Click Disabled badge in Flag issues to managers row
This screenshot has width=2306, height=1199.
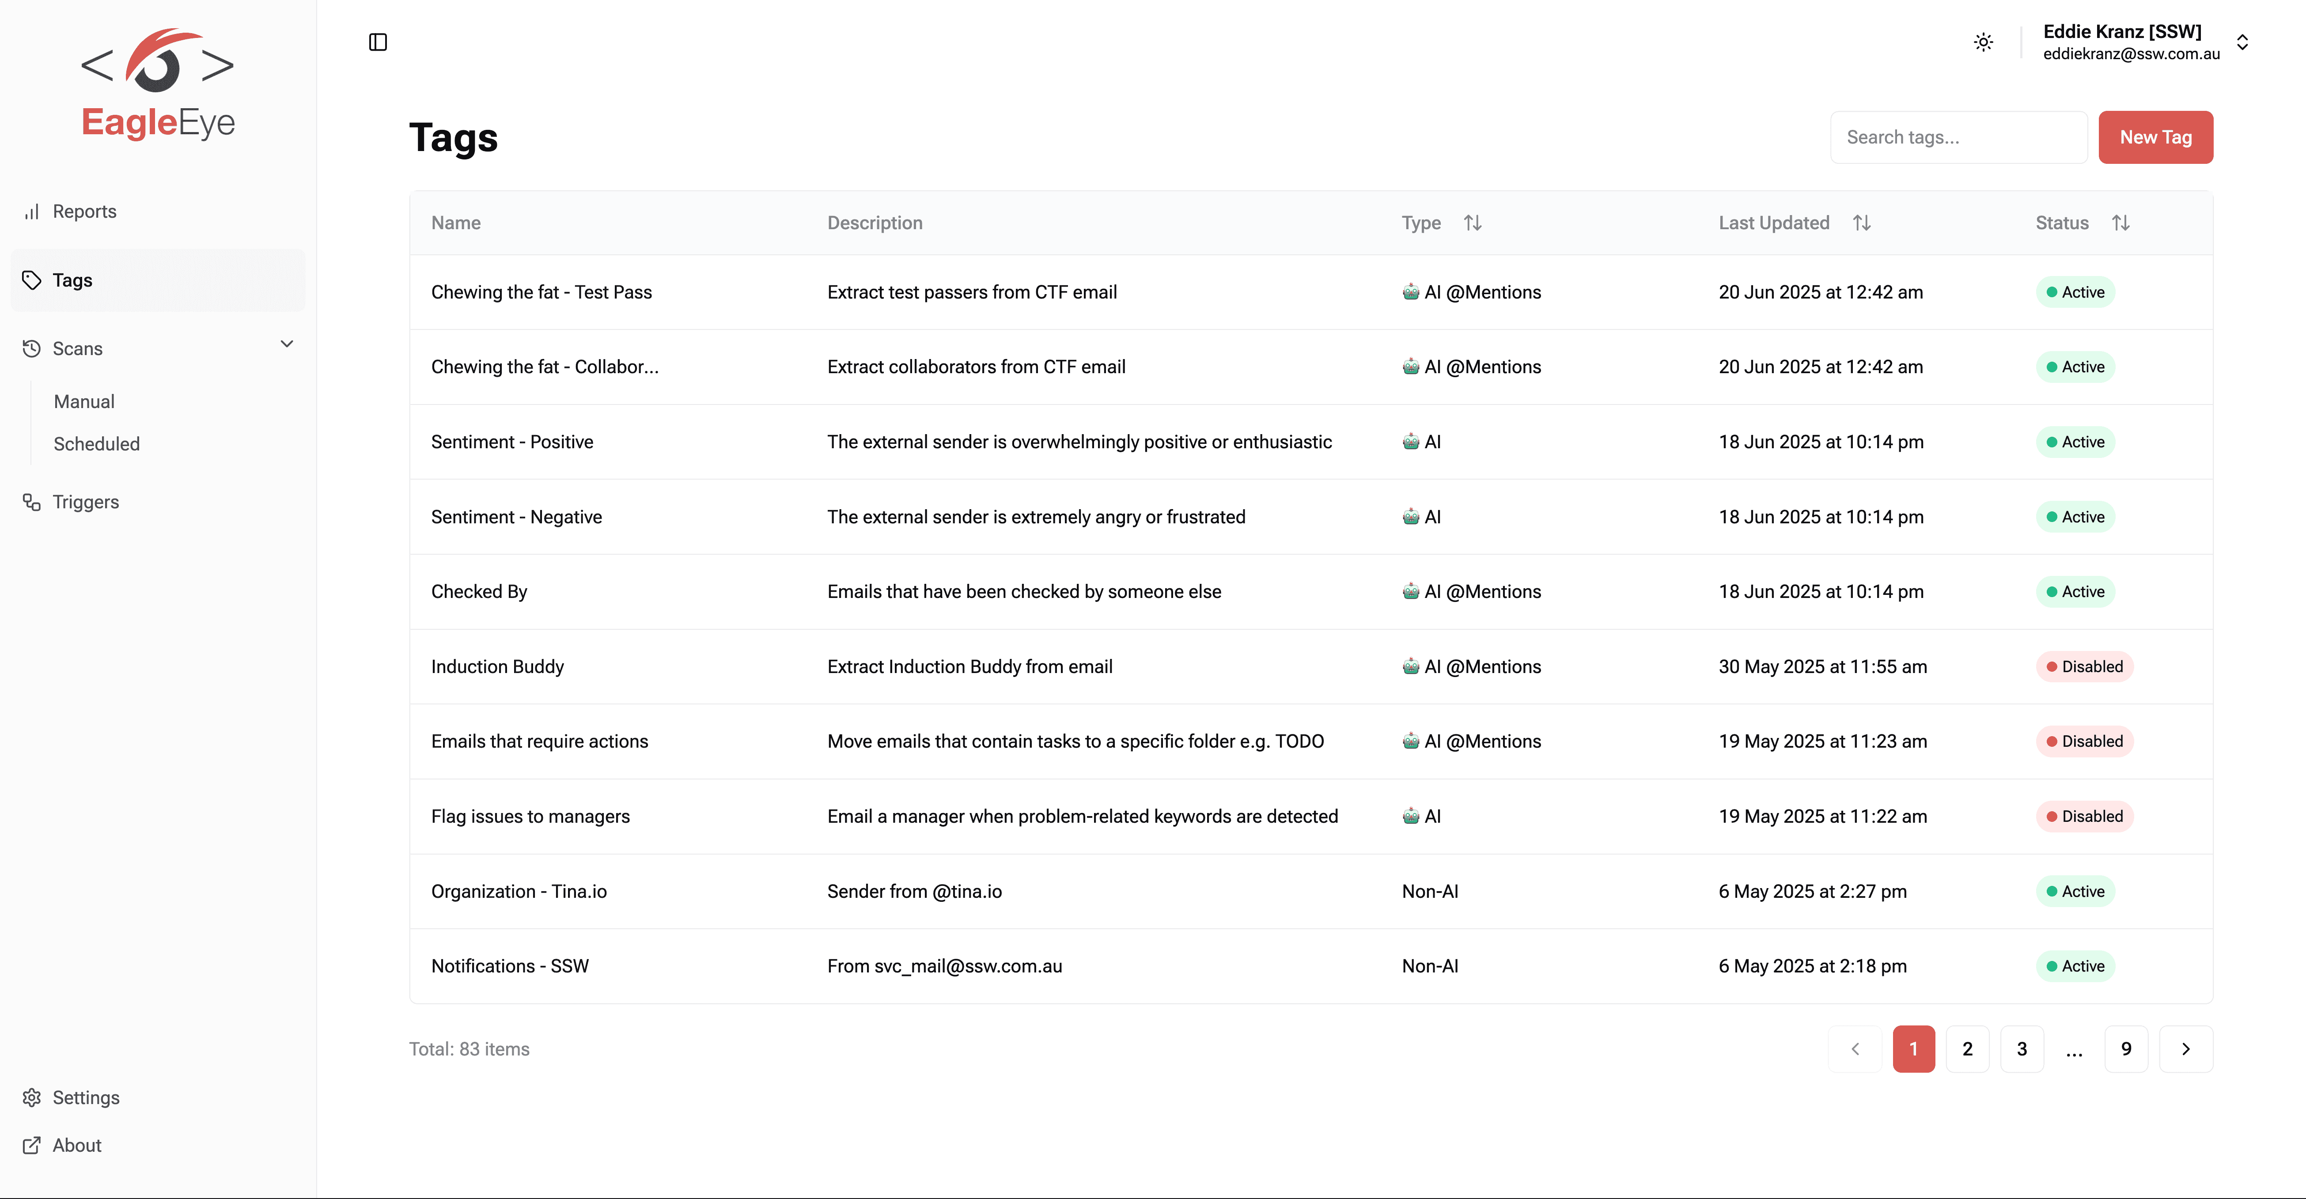[2084, 817]
